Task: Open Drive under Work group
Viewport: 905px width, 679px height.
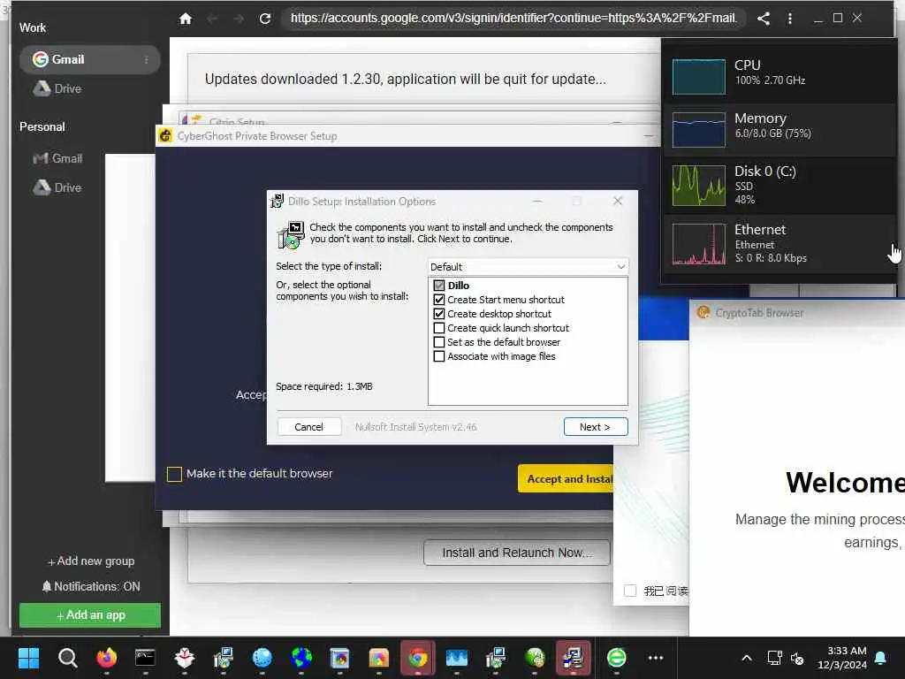Action: point(57,89)
